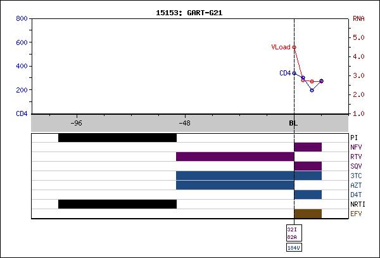The image size is (380, 258).
Task: Click the black PI treatment bar
Action: tap(117, 138)
